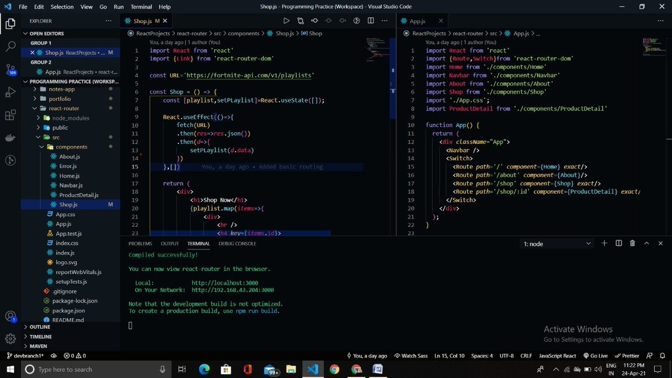Click the Open Changes compare icon
This screenshot has width=672, height=378.
[300, 21]
